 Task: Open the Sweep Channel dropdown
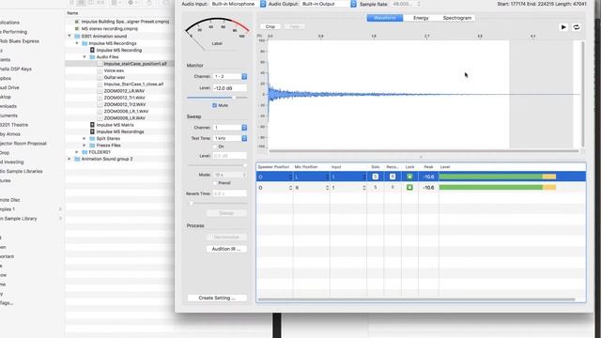(x=230, y=128)
